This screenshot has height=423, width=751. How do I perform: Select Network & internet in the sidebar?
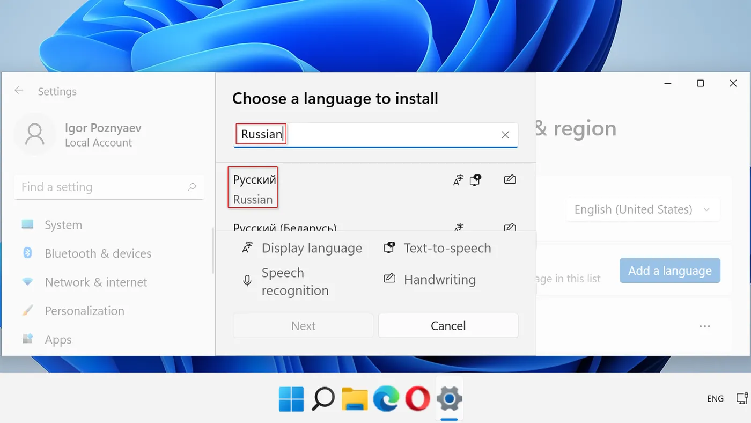(95, 282)
